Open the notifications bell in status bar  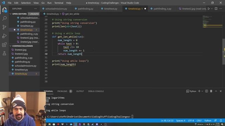tap(221, 120)
